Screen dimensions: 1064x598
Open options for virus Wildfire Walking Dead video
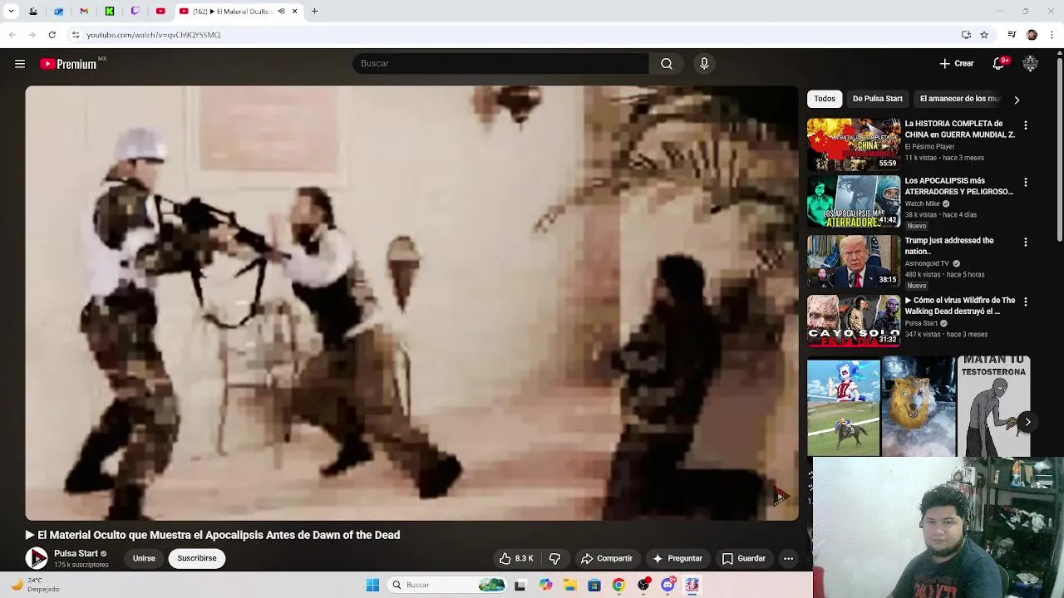click(x=1026, y=301)
